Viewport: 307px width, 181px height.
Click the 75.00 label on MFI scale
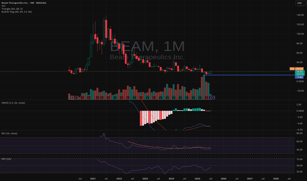coord(299,159)
